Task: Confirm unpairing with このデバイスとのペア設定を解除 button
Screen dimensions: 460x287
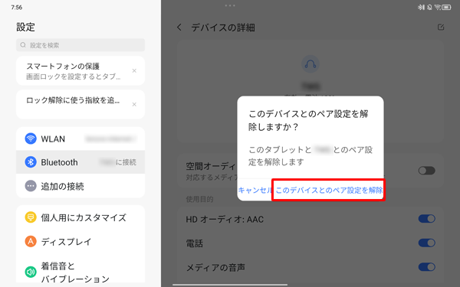Action: 329,190
